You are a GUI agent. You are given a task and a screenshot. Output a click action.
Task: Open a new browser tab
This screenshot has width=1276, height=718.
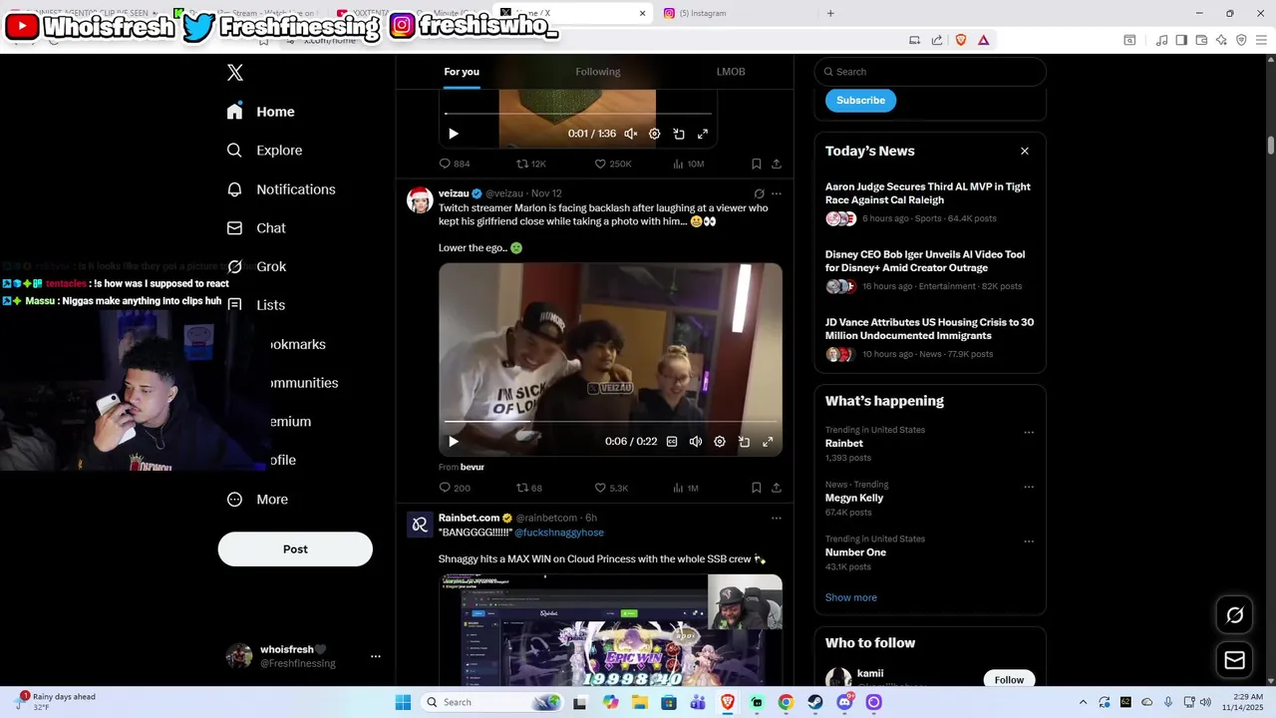click(830, 13)
